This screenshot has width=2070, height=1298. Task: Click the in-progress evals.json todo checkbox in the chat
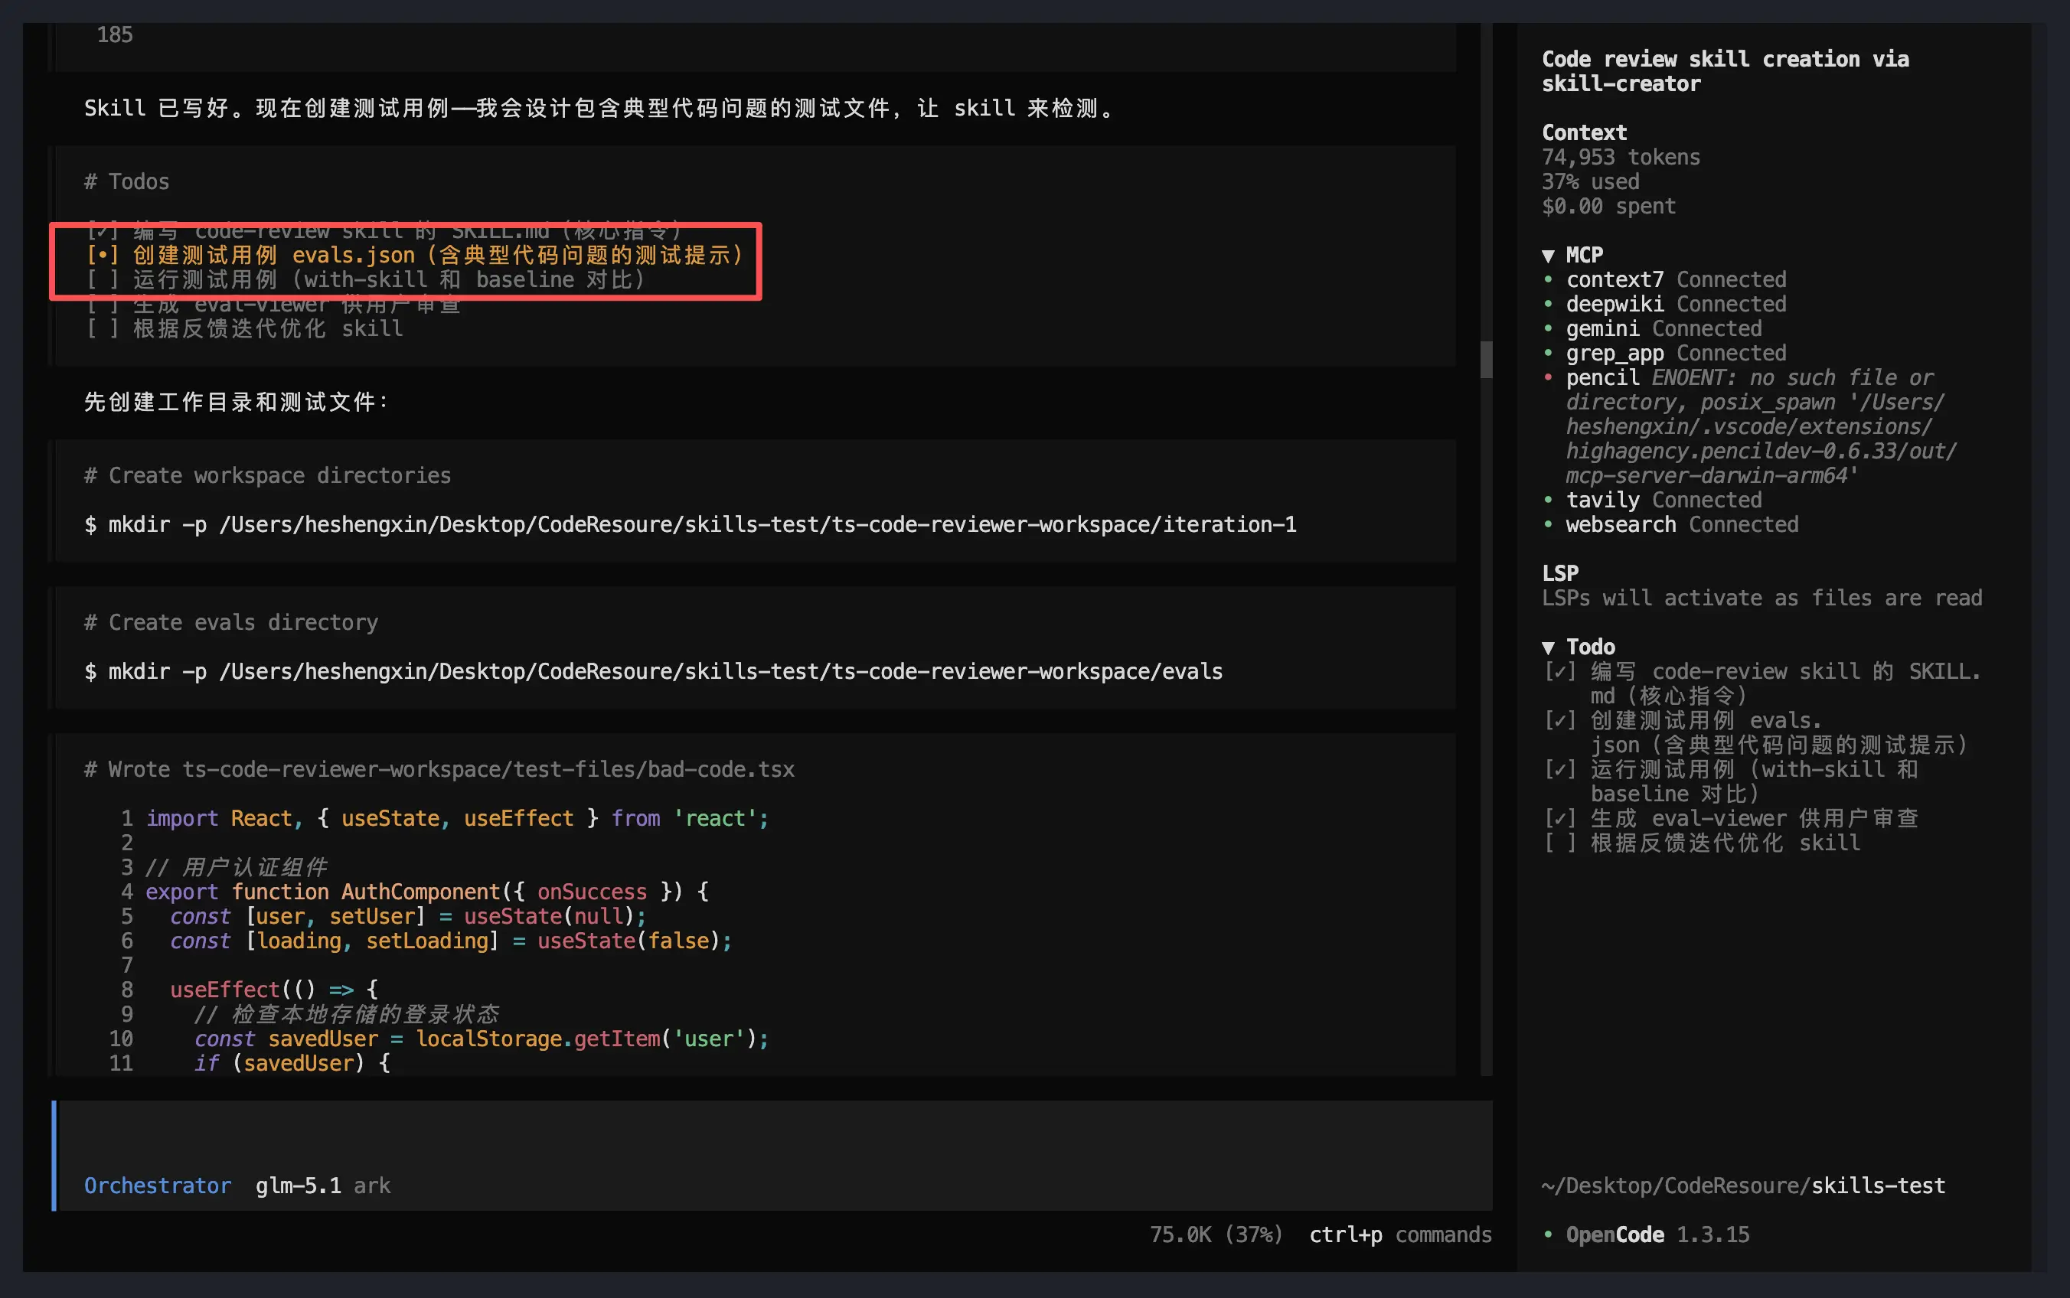102,256
